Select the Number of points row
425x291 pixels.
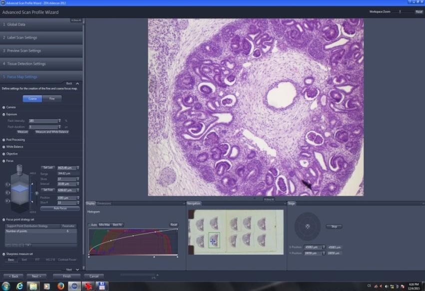pyautogui.click(x=40, y=232)
